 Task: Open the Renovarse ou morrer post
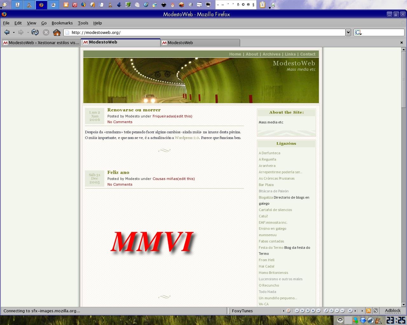[x=134, y=110]
